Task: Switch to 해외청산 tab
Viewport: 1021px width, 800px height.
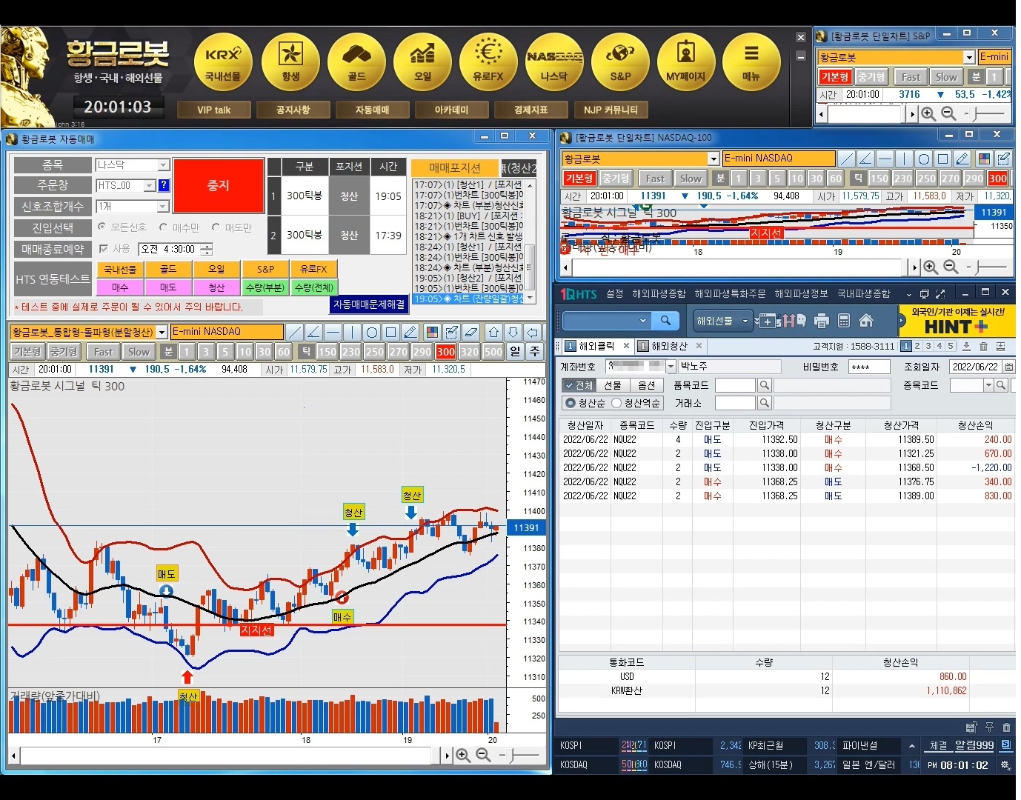Action: click(669, 346)
